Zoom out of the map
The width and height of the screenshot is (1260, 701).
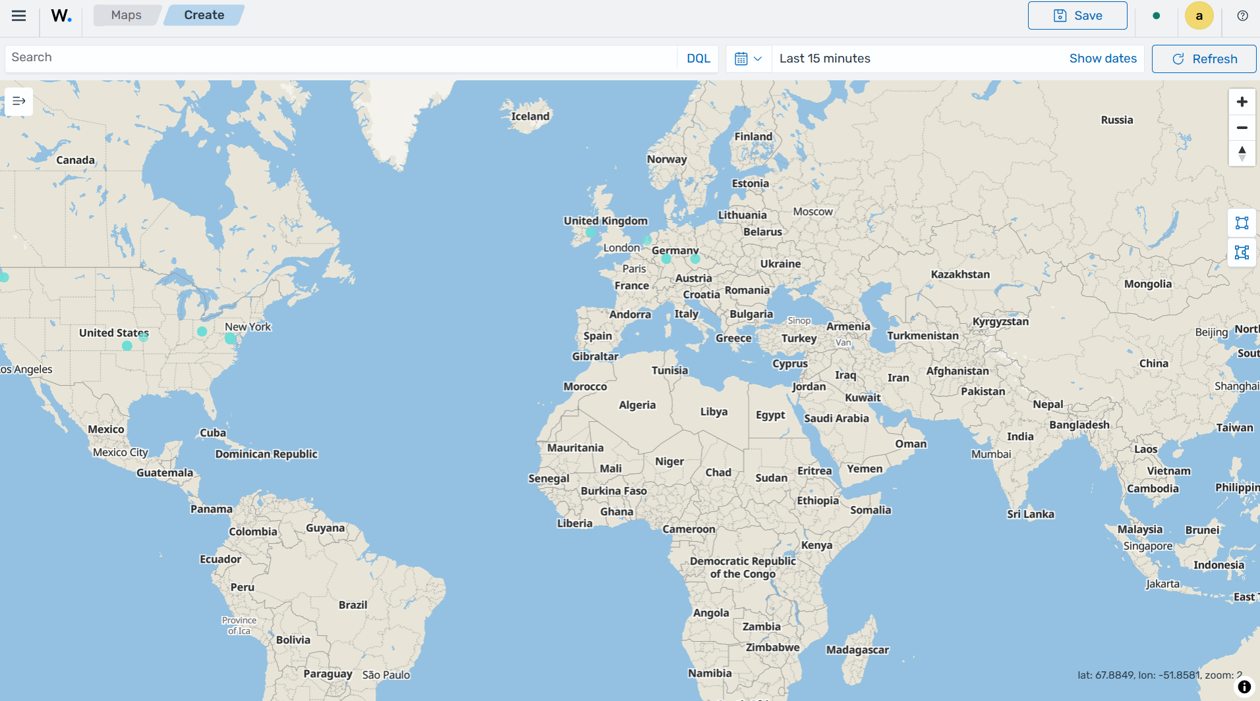click(1242, 128)
